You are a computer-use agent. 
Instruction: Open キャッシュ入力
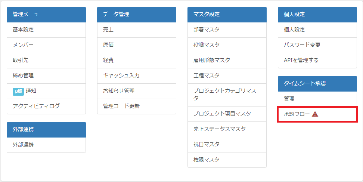[137, 76]
